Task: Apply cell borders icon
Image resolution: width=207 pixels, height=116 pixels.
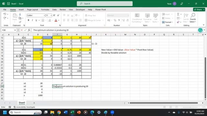Action: tap(43, 20)
